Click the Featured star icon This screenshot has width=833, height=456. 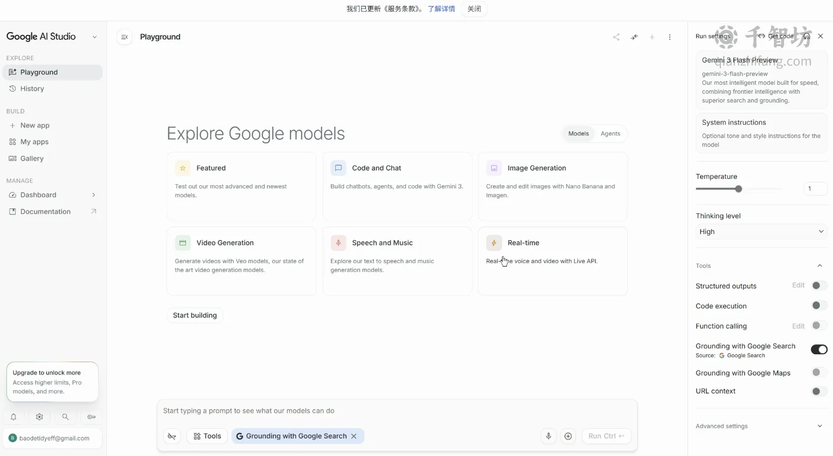[x=182, y=168]
